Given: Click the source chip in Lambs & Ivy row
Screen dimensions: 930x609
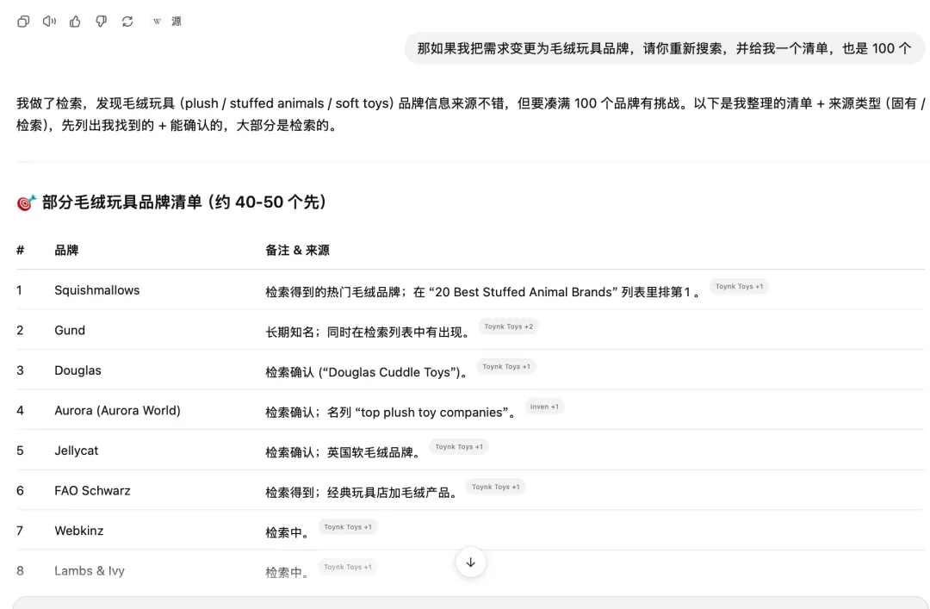Looking at the screenshot, I should (348, 567).
